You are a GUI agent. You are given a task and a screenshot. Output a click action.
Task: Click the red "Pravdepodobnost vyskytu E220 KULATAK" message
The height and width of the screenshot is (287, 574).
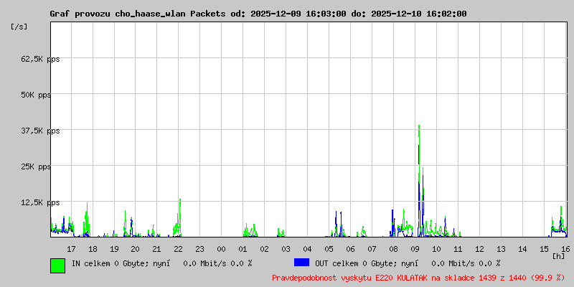(x=418, y=278)
